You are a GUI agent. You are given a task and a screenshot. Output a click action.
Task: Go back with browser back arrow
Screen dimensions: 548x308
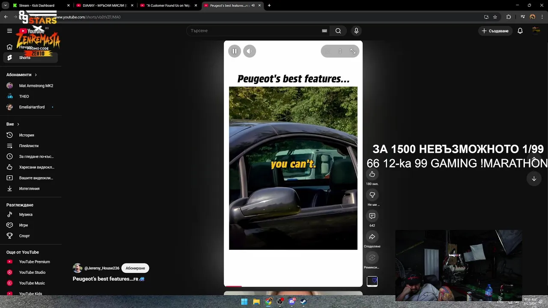point(6,17)
